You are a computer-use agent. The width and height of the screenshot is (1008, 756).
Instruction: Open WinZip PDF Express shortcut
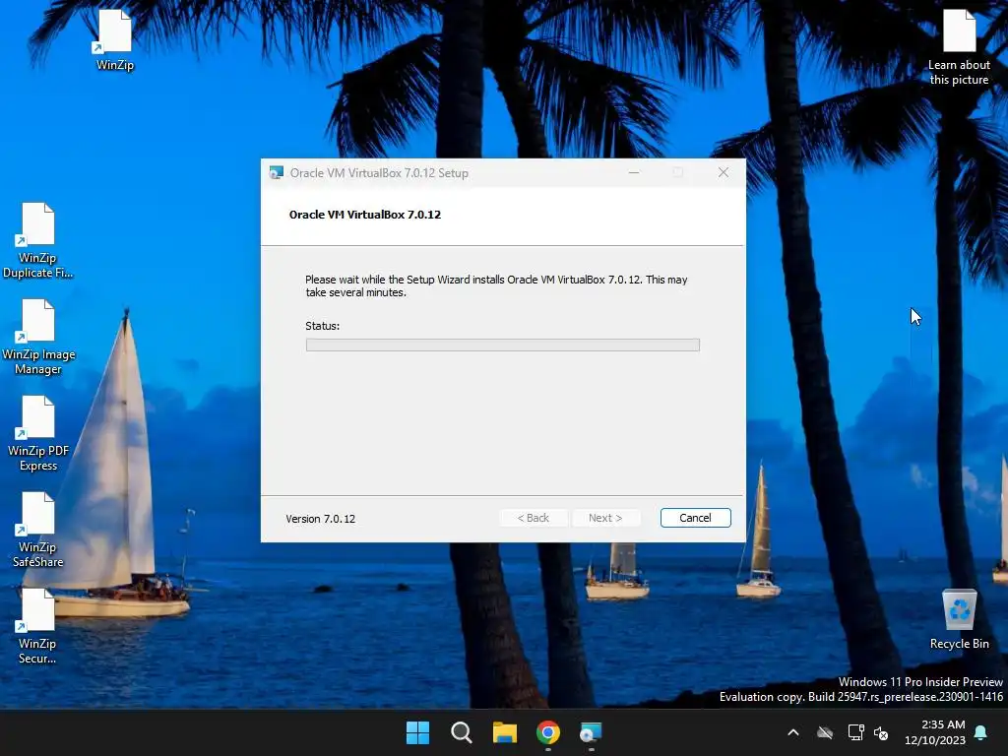coord(38,433)
